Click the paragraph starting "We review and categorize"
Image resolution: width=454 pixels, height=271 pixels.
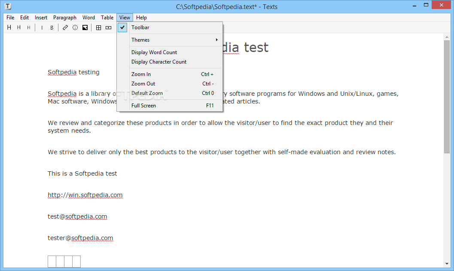(220, 127)
